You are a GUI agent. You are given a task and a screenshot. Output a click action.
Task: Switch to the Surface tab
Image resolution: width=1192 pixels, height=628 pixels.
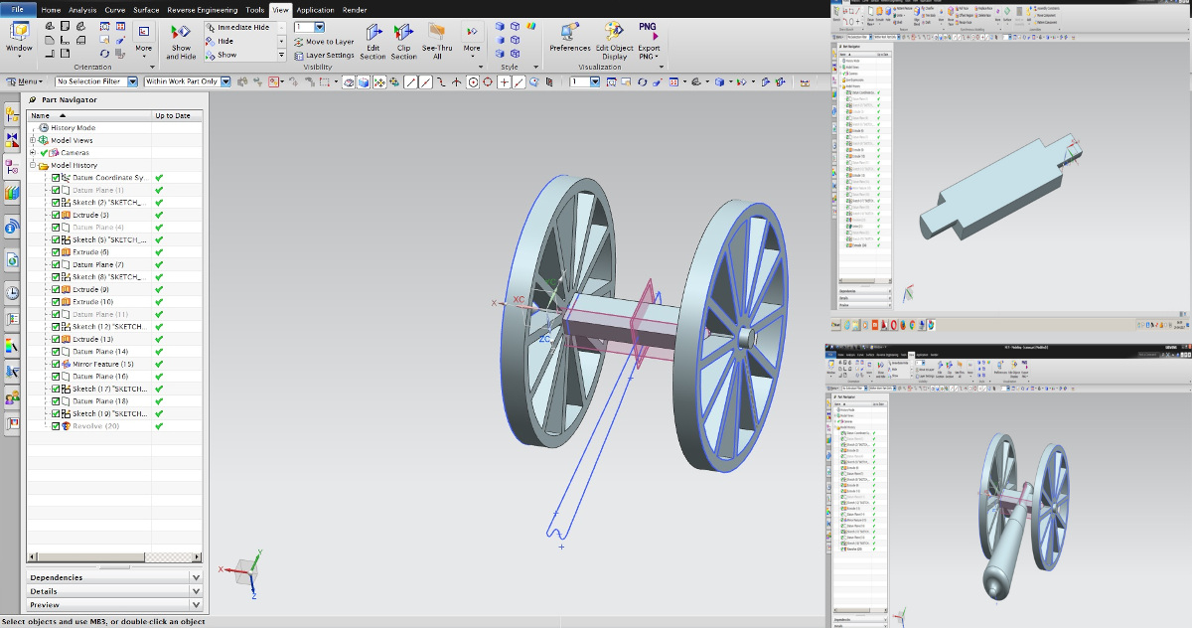coord(146,10)
